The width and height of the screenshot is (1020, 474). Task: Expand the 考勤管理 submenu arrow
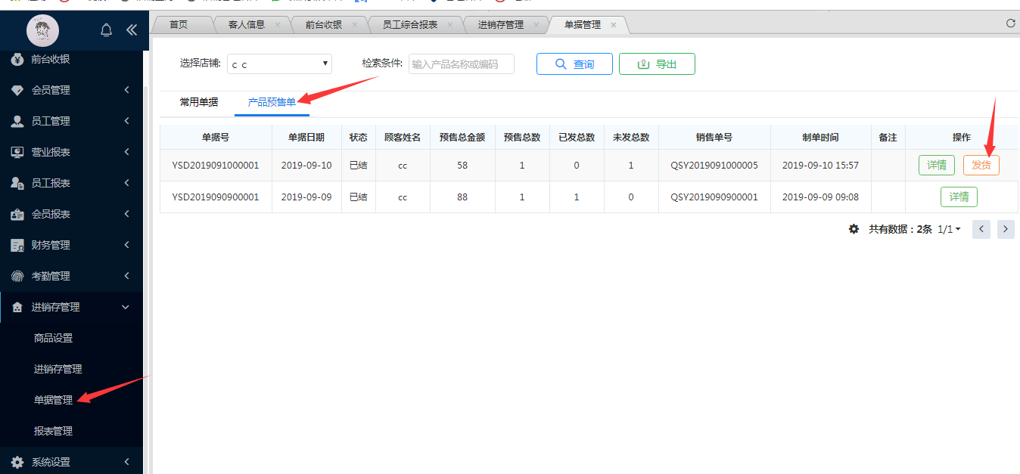coord(126,276)
